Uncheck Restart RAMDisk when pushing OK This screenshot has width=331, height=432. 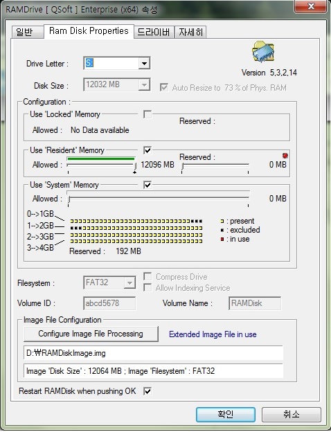pos(147,391)
